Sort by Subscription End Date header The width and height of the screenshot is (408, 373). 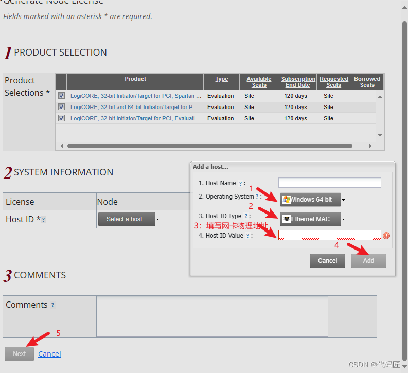tap(298, 82)
